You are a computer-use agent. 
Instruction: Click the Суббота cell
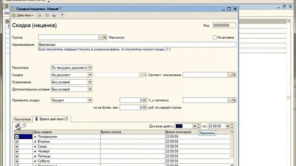point(67,161)
